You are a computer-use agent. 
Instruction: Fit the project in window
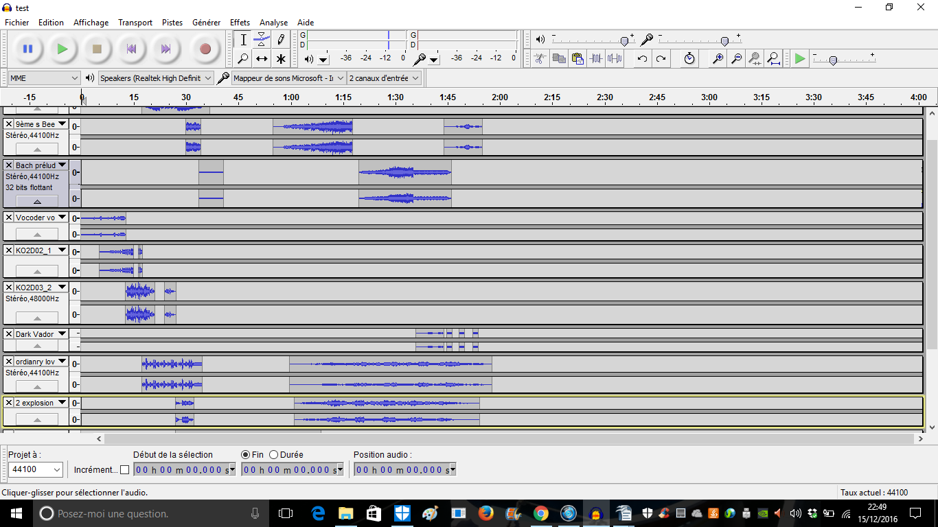(773, 58)
